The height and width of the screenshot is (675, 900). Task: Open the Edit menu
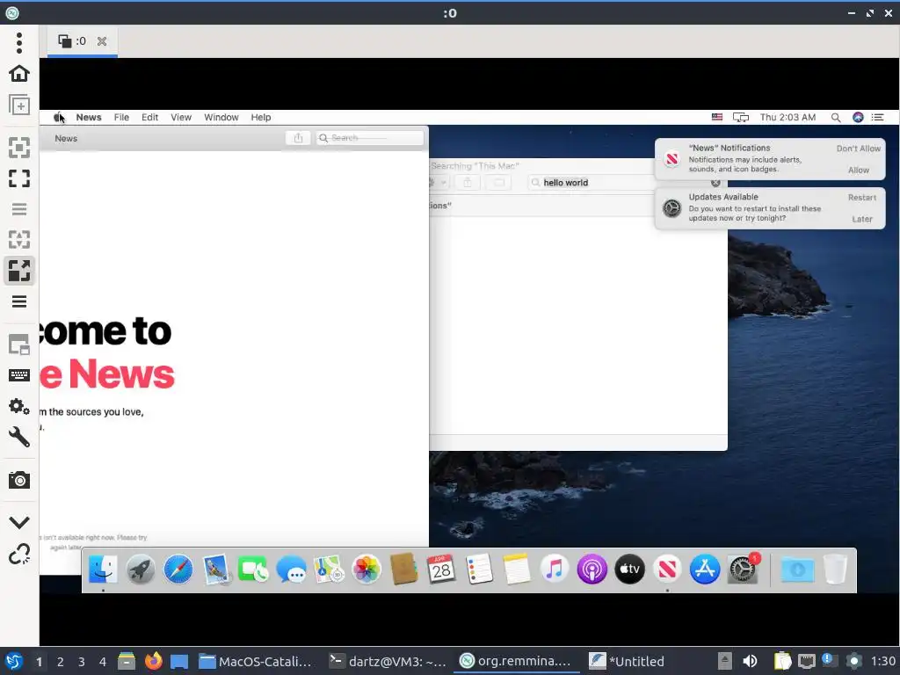pos(149,117)
